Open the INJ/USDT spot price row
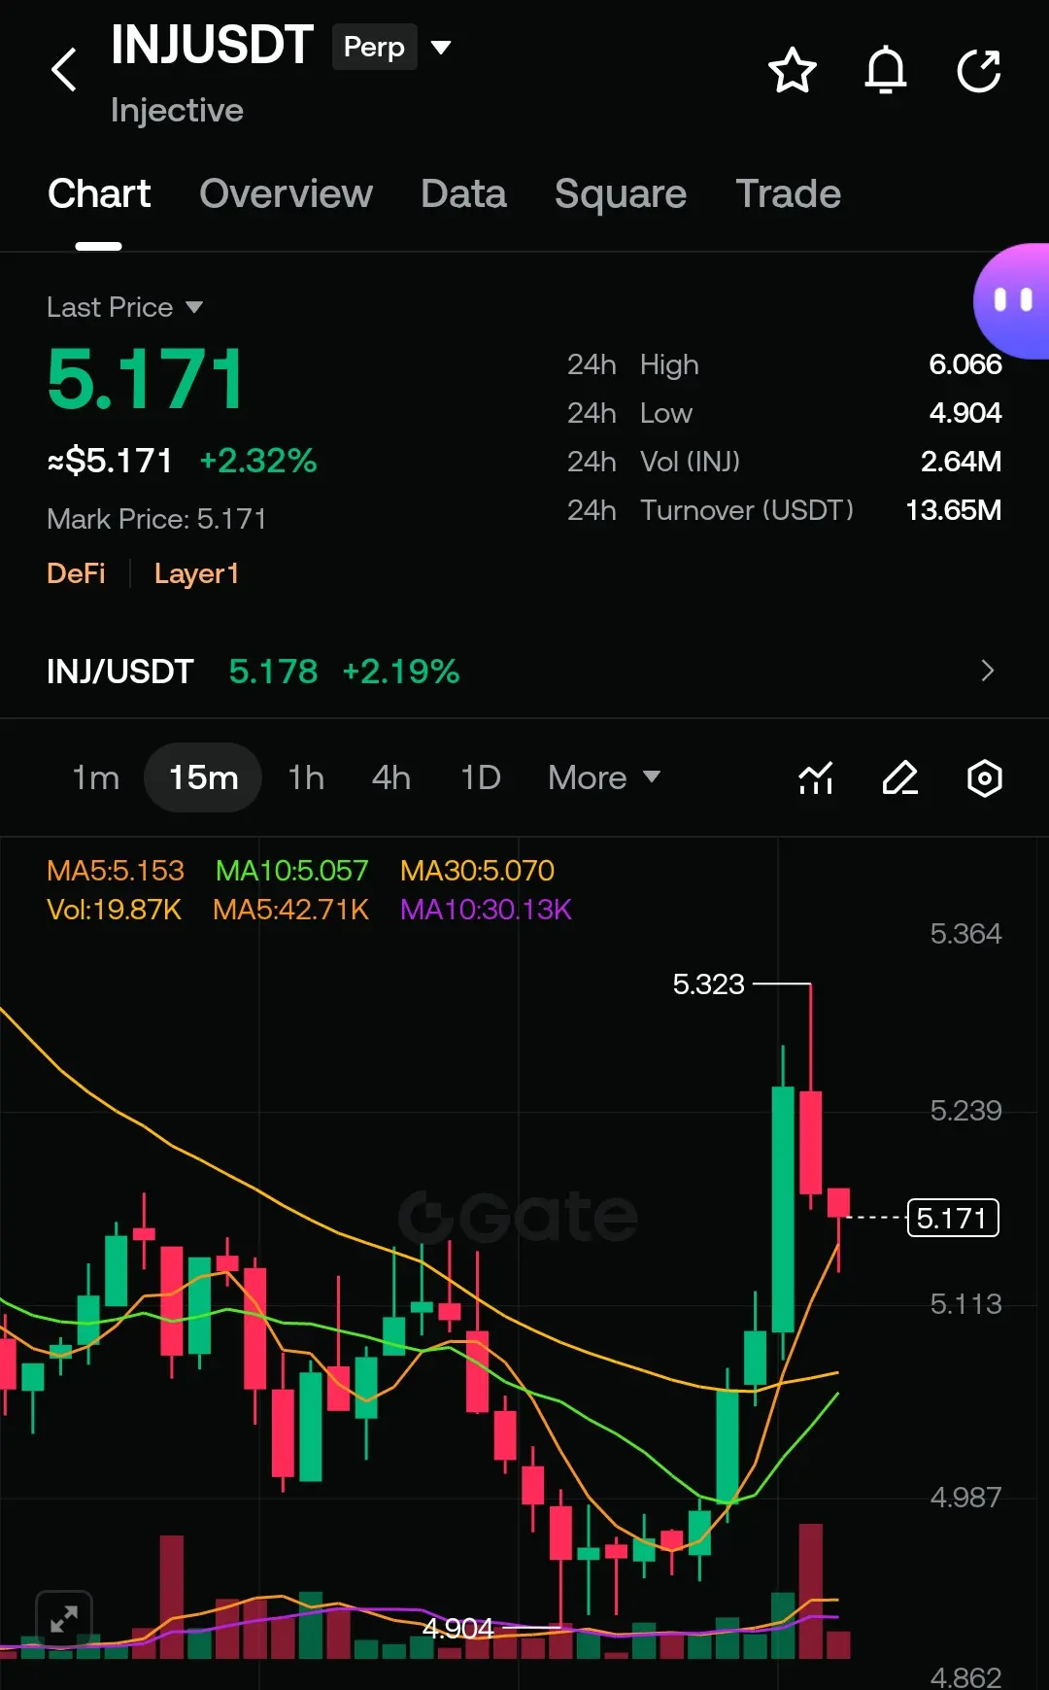Image resolution: width=1049 pixels, height=1690 pixels. [x=524, y=671]
